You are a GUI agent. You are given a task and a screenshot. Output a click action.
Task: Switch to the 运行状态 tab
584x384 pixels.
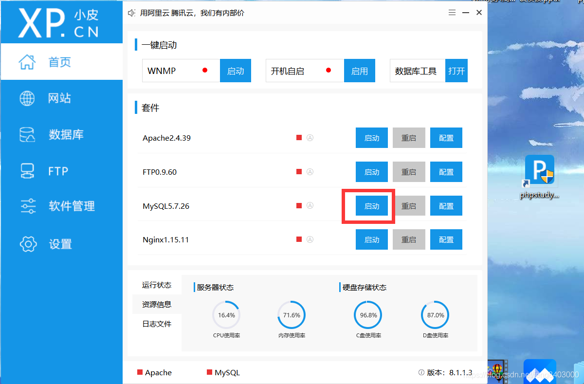(x=157, y=285)
